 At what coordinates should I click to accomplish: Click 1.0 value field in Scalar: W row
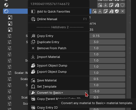[x=107, y=73]
